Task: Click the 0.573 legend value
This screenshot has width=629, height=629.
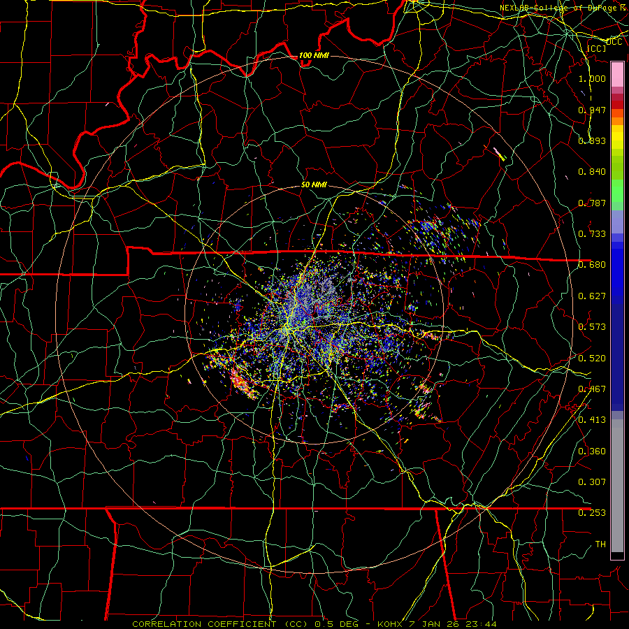Action: pos(592,327)
